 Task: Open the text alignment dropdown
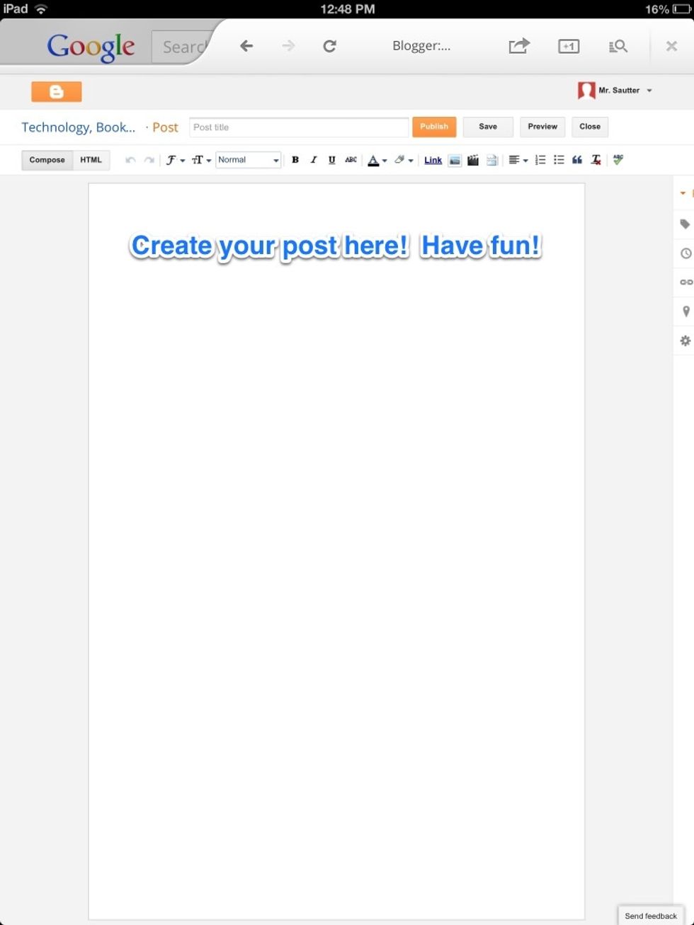coord(518,160)
